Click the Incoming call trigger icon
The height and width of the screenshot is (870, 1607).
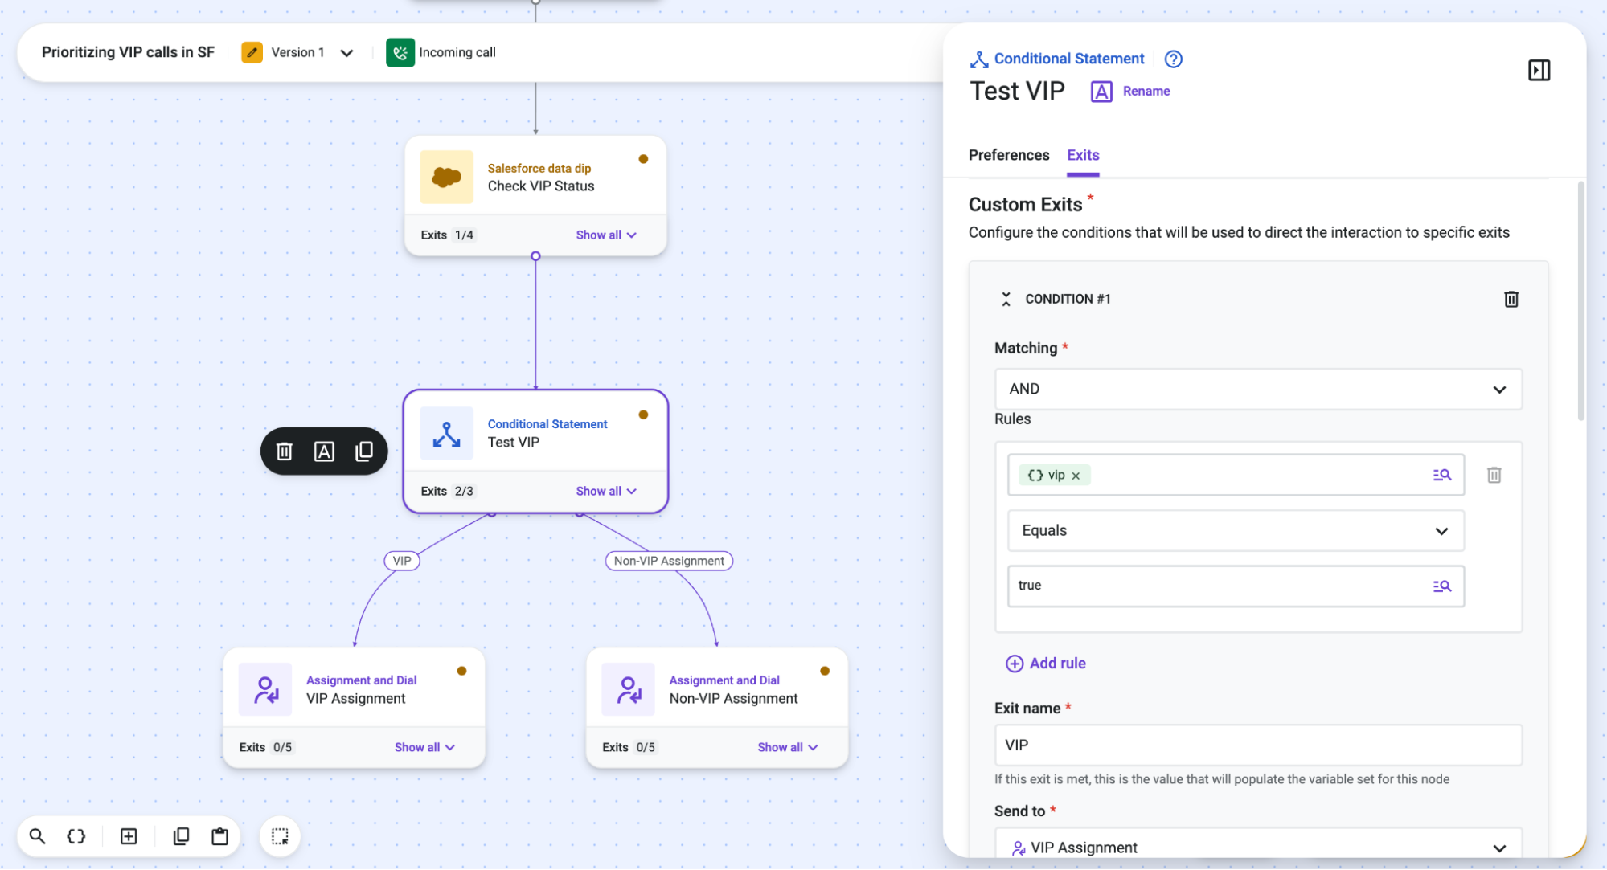coord(400,52)
